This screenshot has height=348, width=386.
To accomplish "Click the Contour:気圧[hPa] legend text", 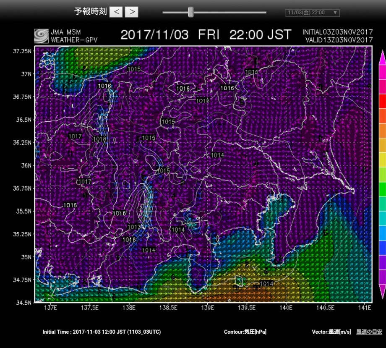I will point(245,332).
